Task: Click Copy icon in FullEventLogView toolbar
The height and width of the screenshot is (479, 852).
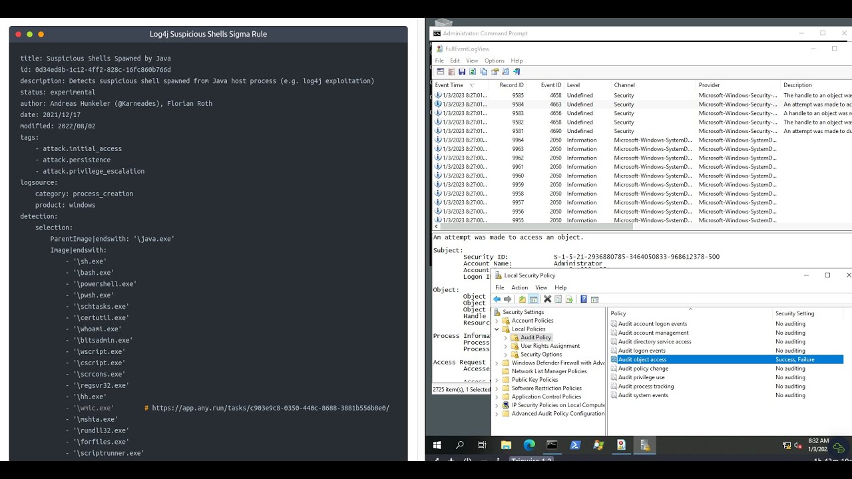Action: point(484,71)
